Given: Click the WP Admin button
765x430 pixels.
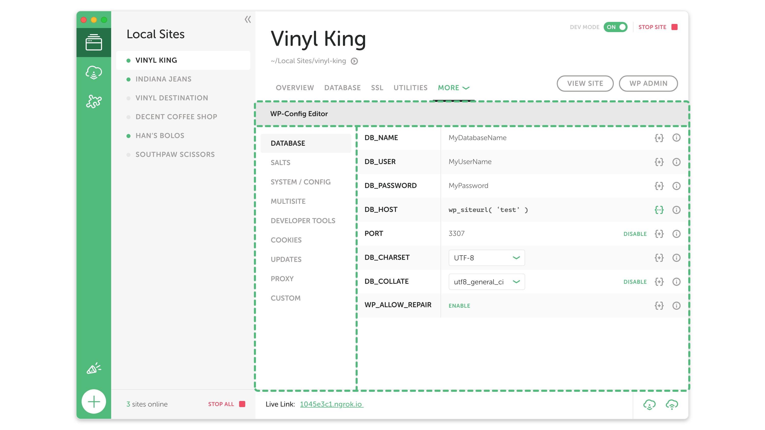Looking at the screenshot, I should pyautogui.click(x=648, y=83).
